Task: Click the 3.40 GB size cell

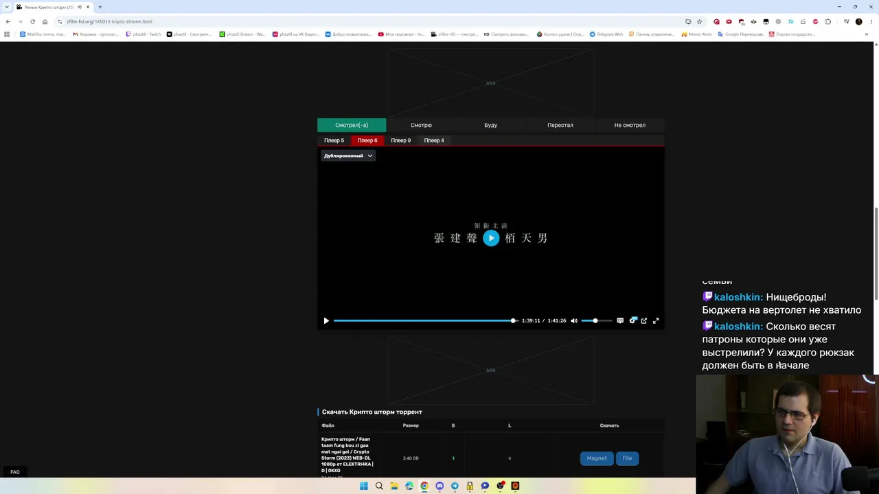Action: [x=411, y=458]
